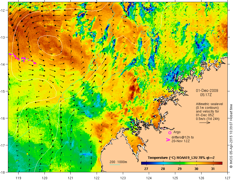The height and width of the screenshot is (180, 233).
Task: Click the '(0.1m contours)' text
Action: [207, 108]
